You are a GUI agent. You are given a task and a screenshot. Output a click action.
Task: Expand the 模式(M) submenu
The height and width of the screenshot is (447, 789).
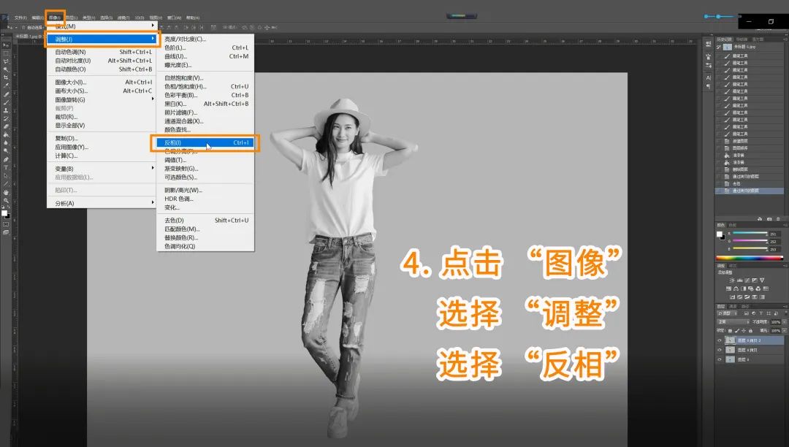click(102, 26)
